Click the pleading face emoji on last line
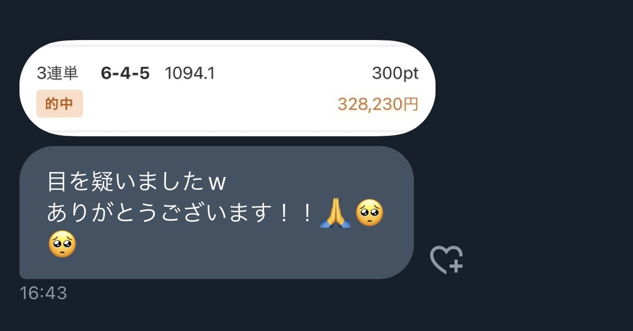The width and height of the screenshot is (633, 331). click(x=62, y=244)
